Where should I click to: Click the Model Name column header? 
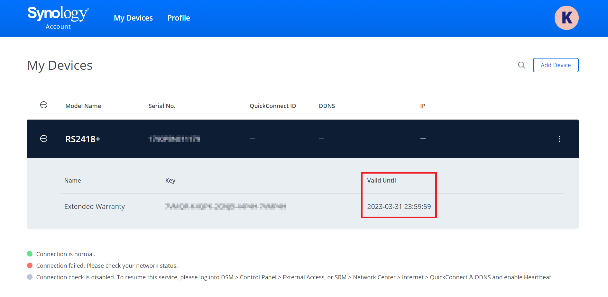(83, 106)
